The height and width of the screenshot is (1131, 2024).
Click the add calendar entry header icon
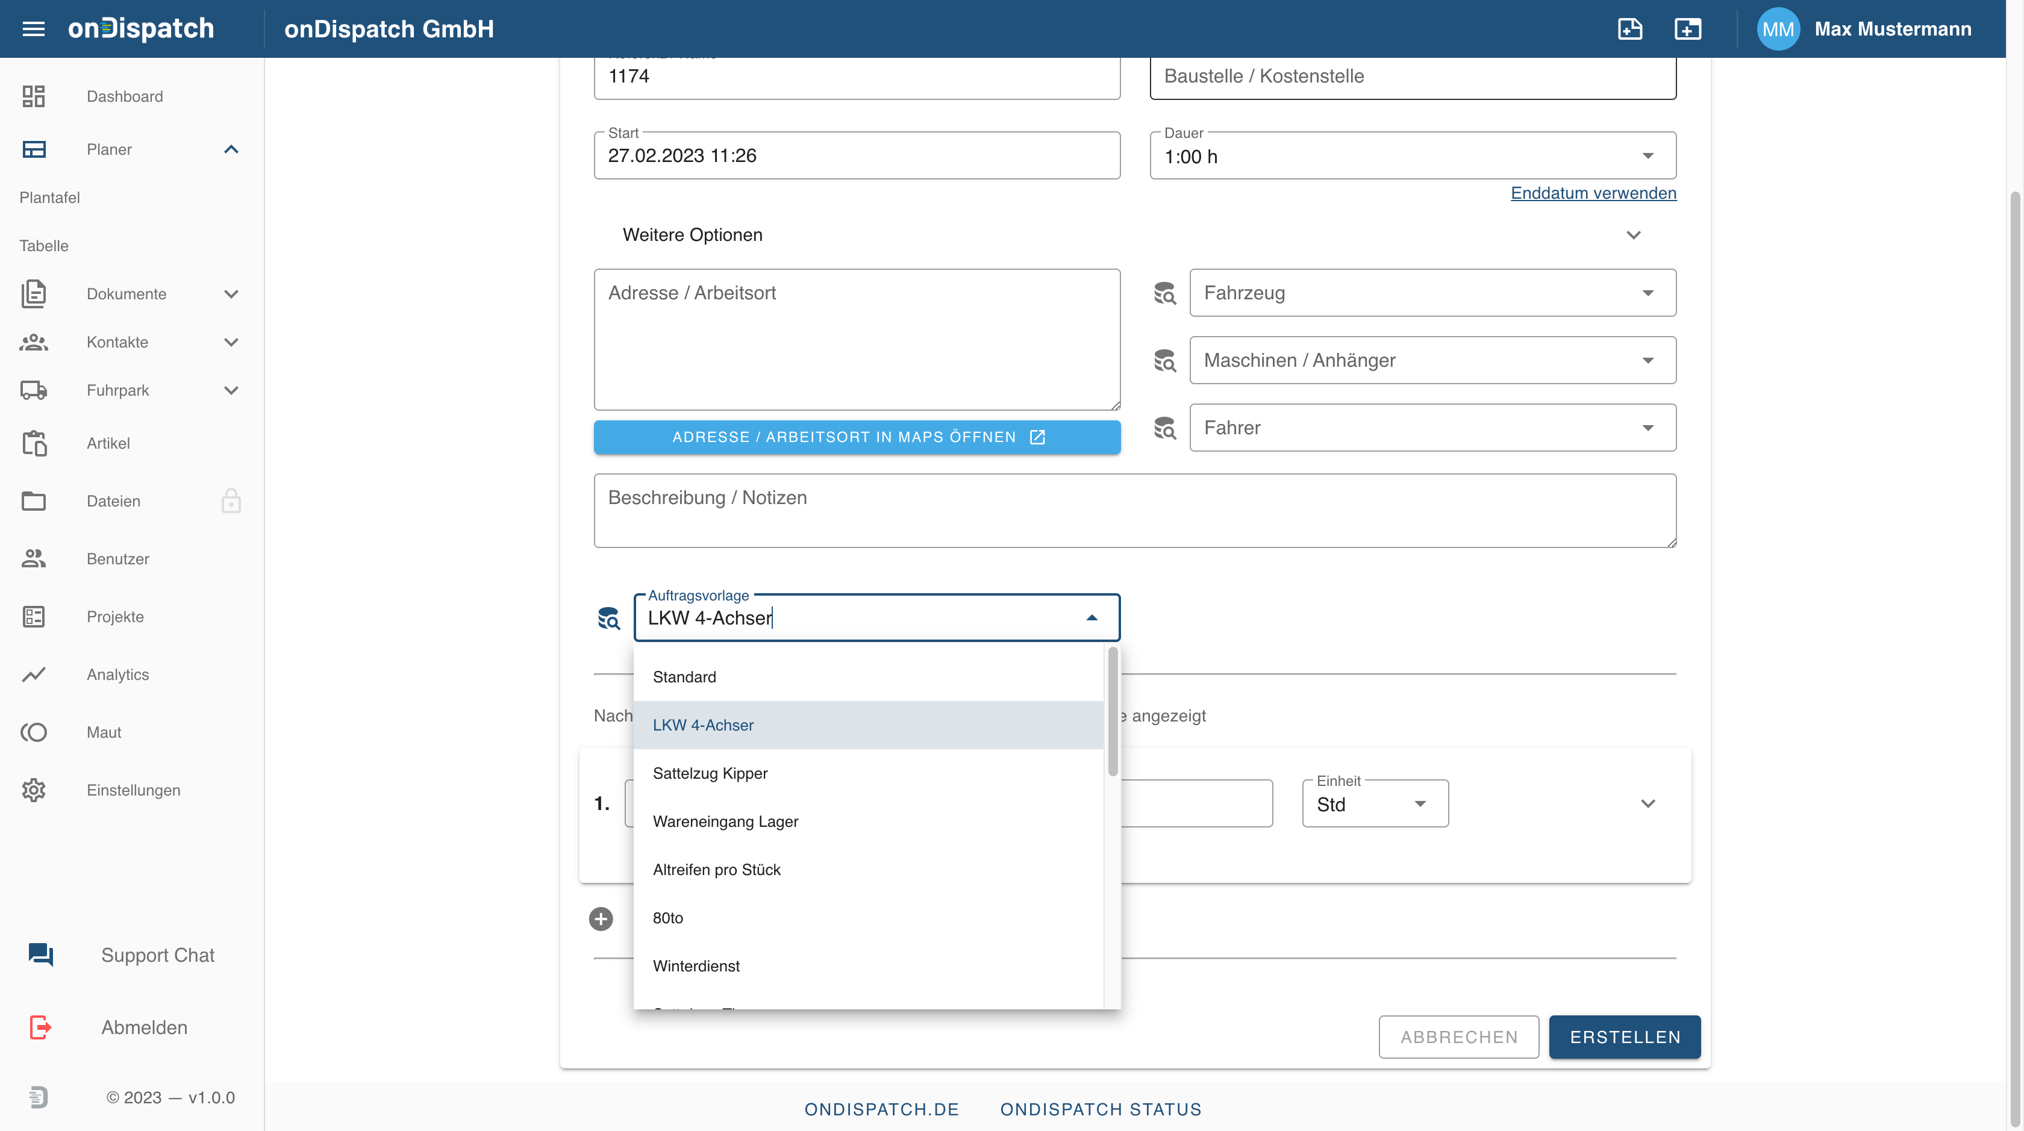pyautogui.click(x=1687, y=29)
